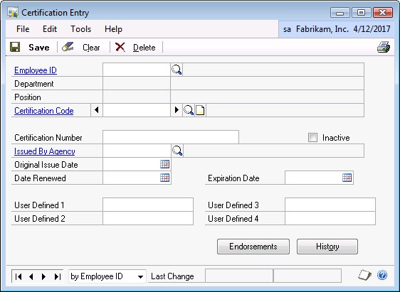Follow the Issued By Agency link
This screenshot has width=400, height=292.
pyautogui.click(x=45, y=151)
